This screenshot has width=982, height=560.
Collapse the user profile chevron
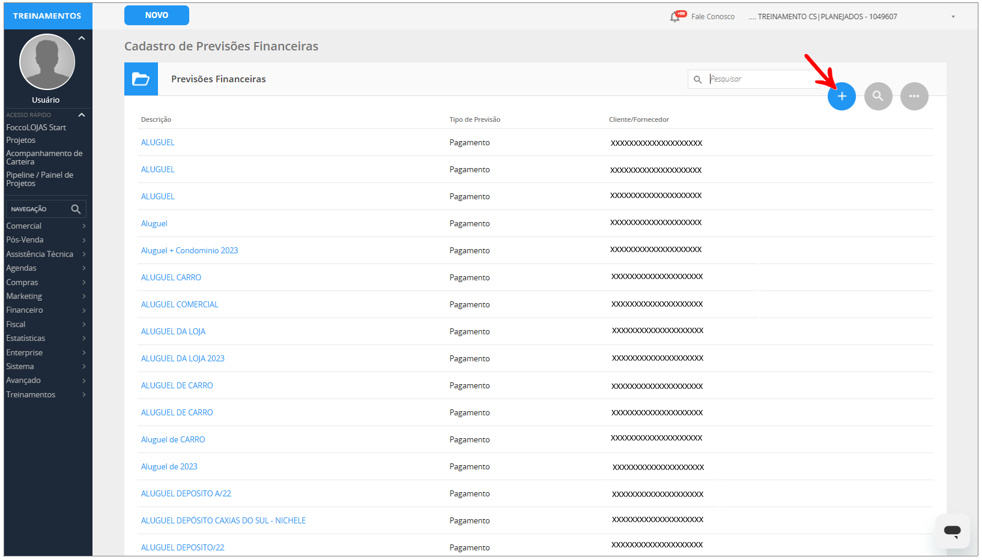point(82,38)
